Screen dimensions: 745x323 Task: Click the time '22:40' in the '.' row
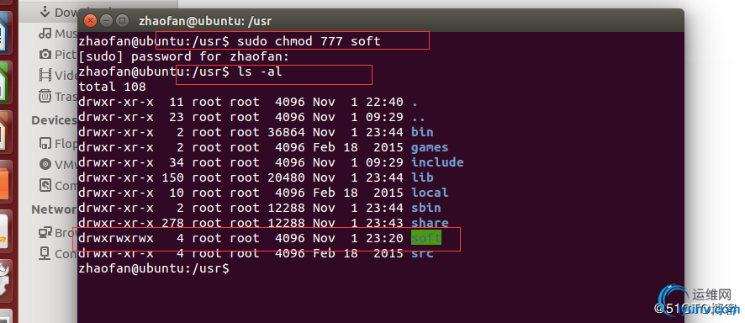384,102
